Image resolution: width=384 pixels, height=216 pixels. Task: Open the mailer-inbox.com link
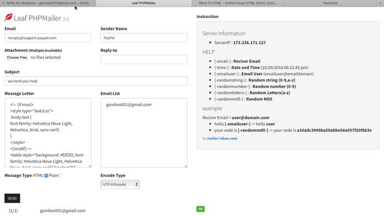[x=222, y=139]
